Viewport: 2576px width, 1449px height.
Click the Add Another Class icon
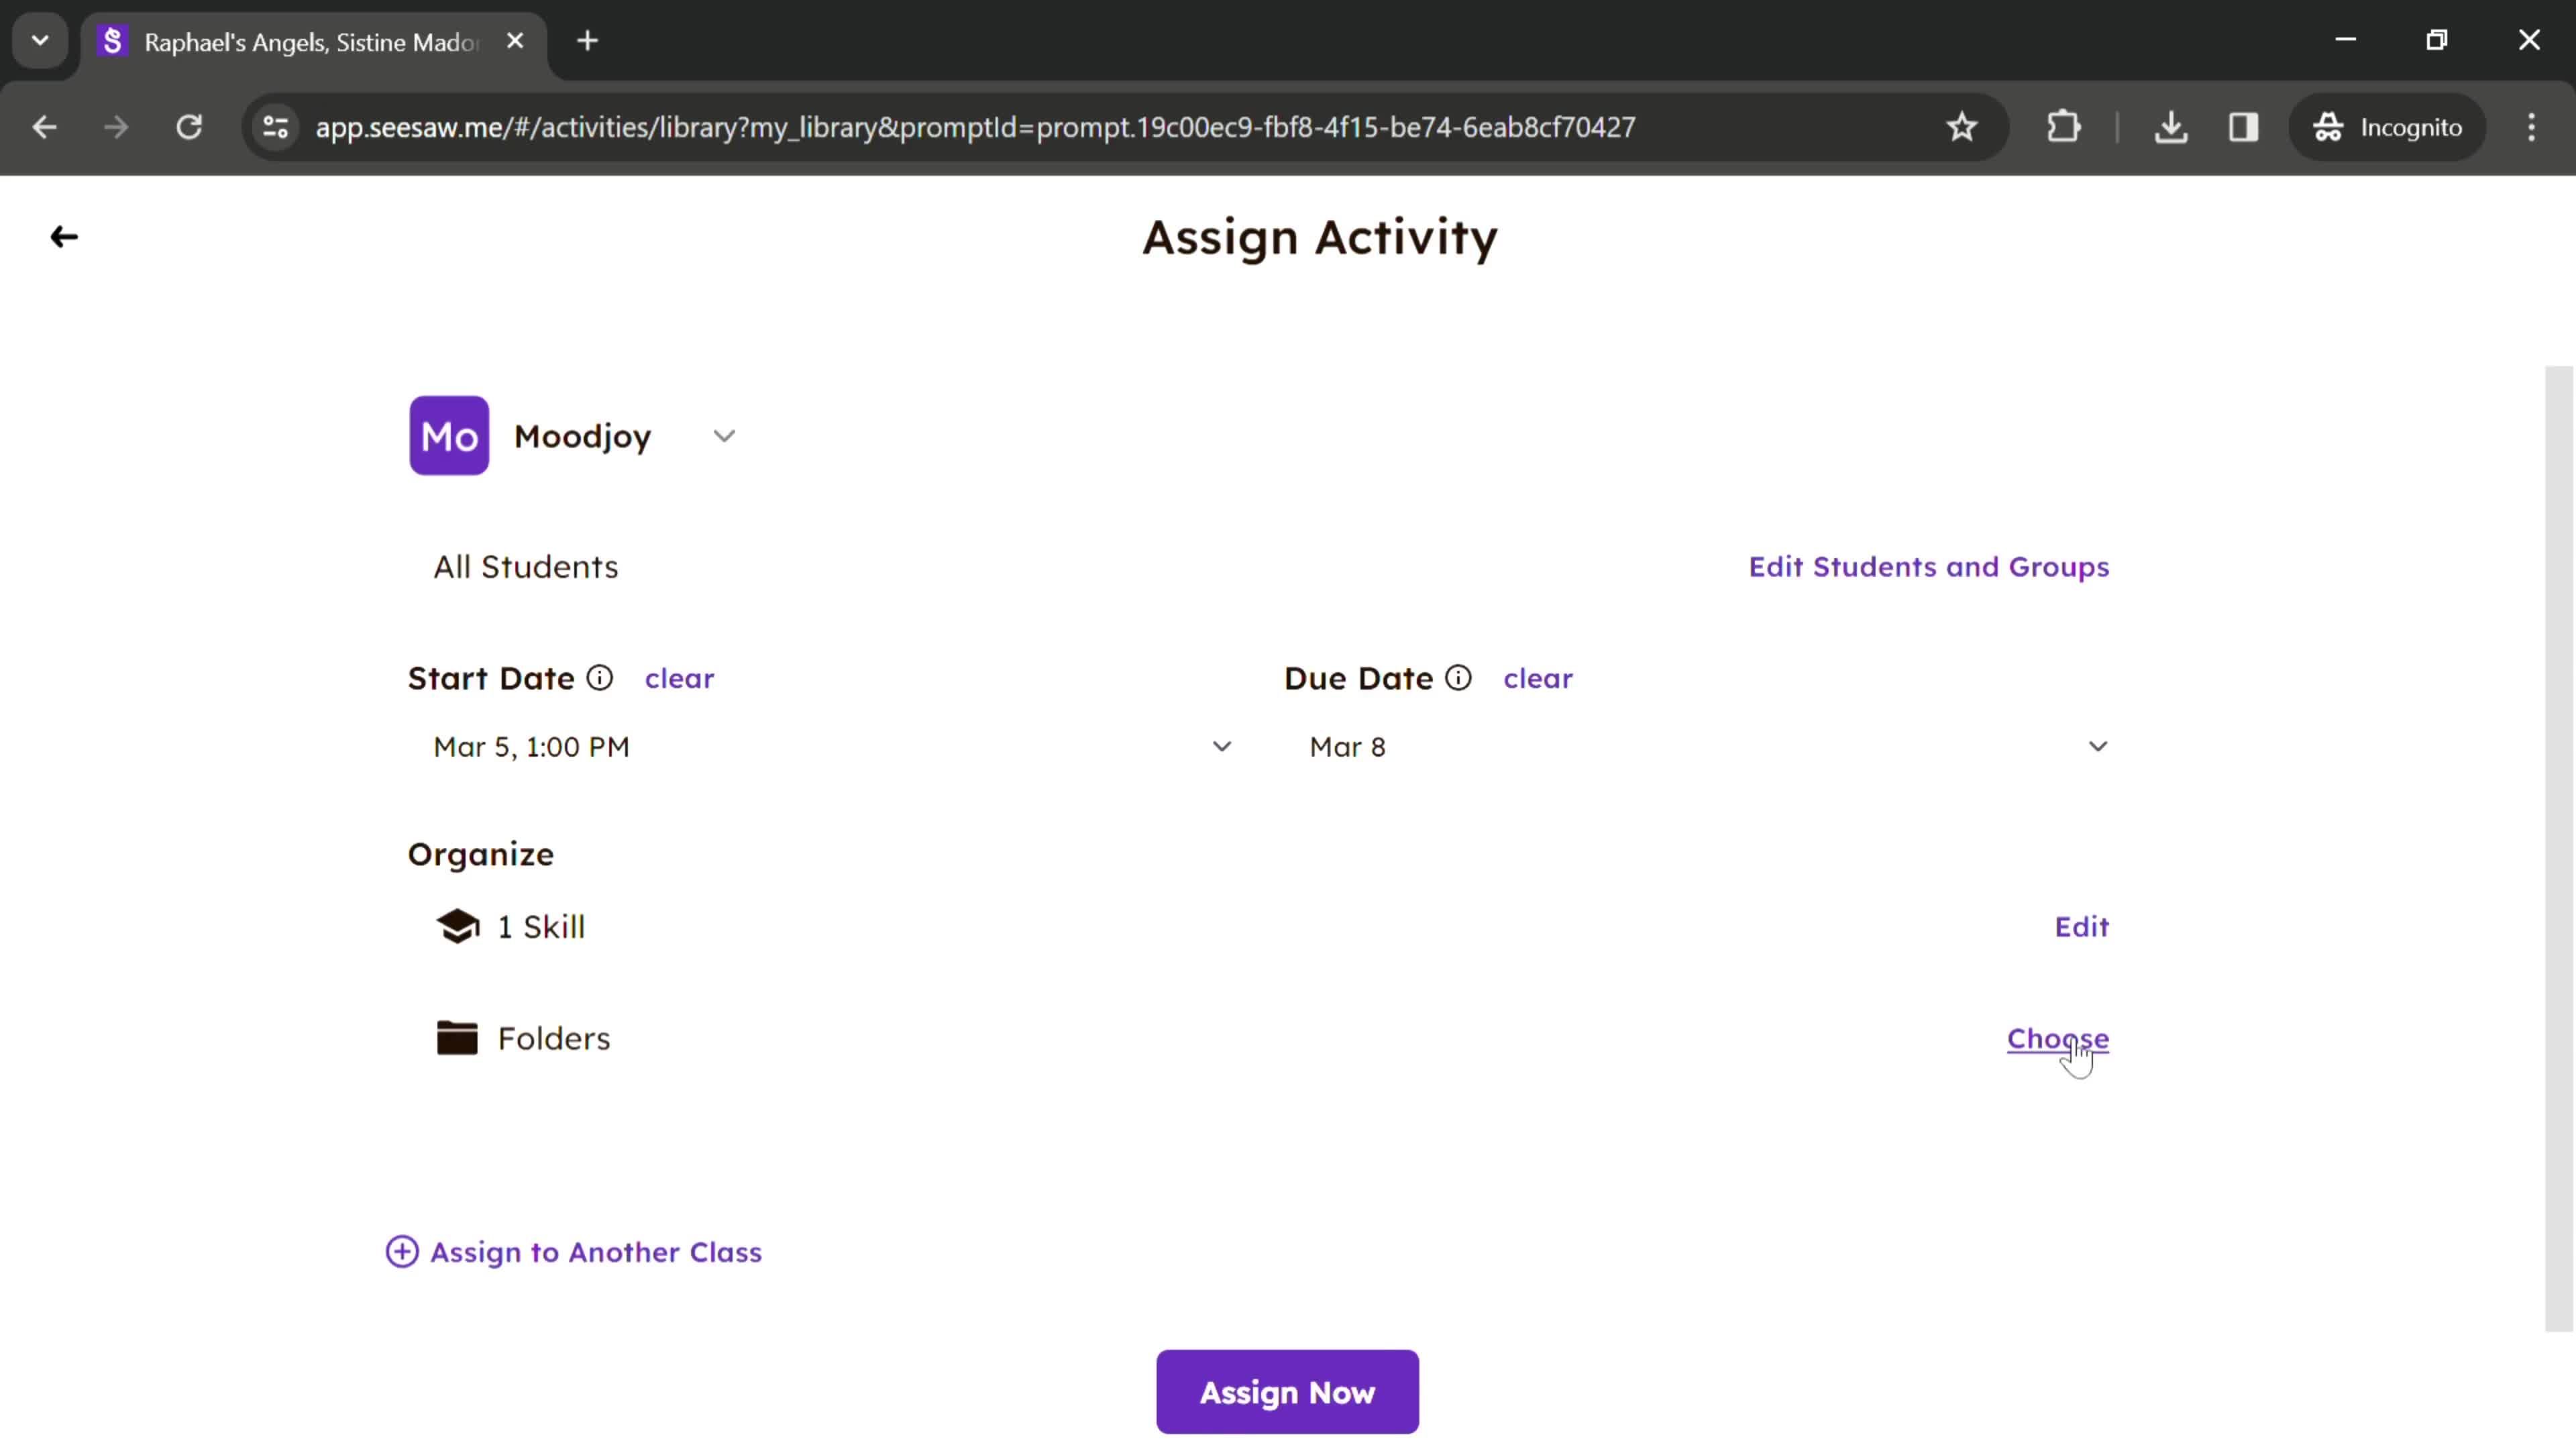click(402, 1251)
